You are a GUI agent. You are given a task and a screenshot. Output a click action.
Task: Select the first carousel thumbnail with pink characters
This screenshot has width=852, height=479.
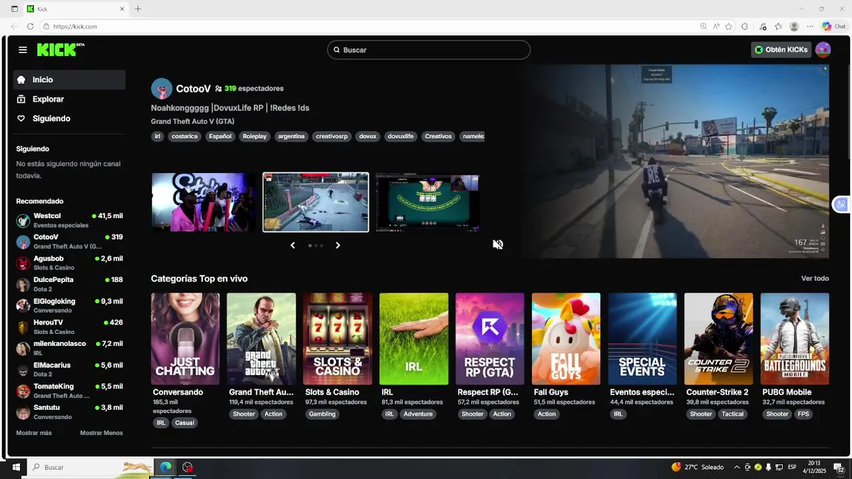pyautogui.click(x=204, y=202)
